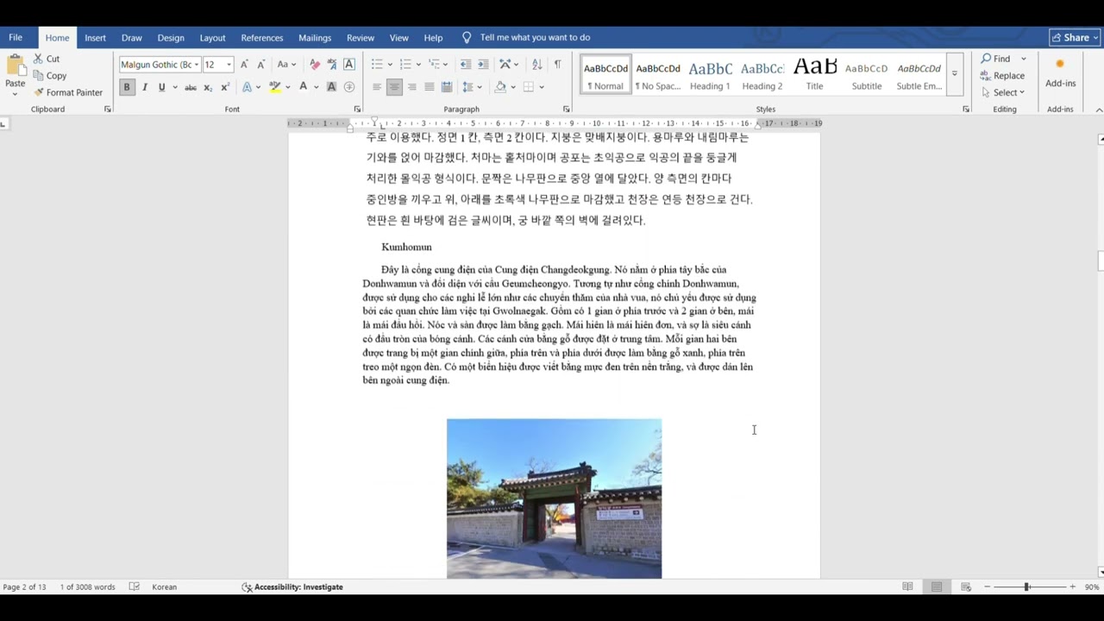Expand the Bullets list dropdown arrow

pyautogui.click(x=390, y=65)
